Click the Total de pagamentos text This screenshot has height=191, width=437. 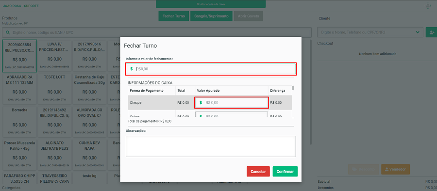[x=150, y=121]
